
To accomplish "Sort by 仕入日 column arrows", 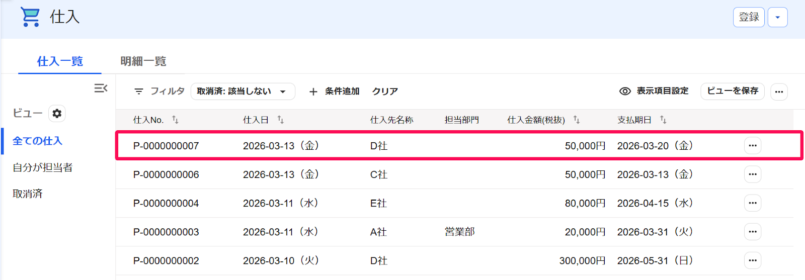I will pyautogui.click(x=281, y=120).
